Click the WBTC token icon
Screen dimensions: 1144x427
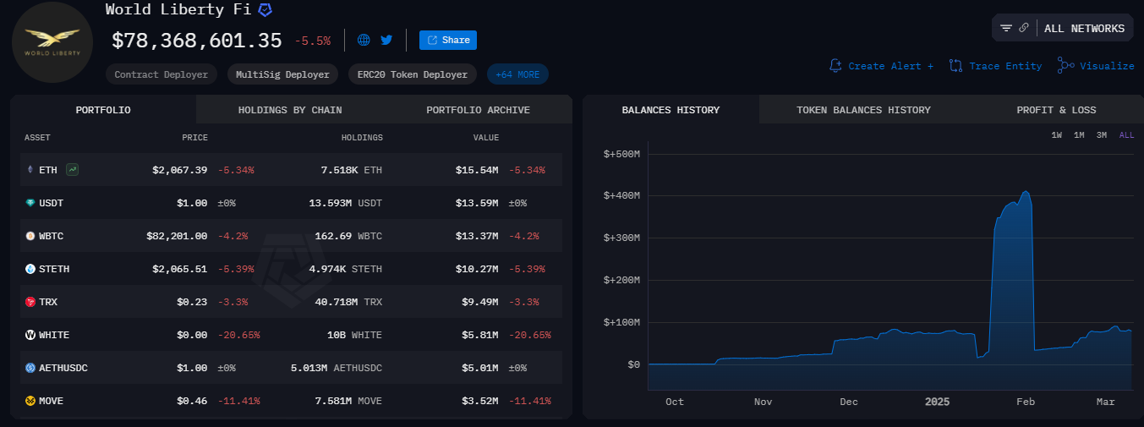coord(31,236)
